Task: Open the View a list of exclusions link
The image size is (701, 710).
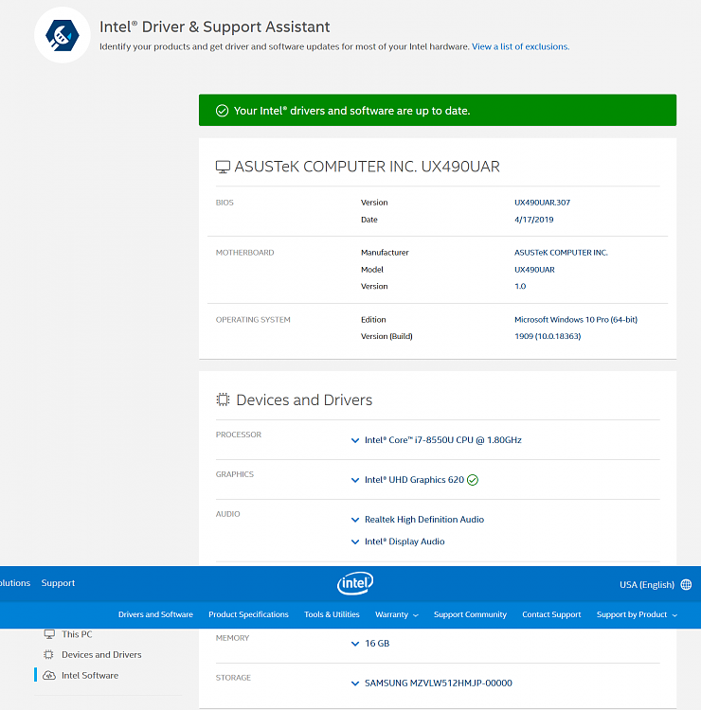Action: click(520, 46)
